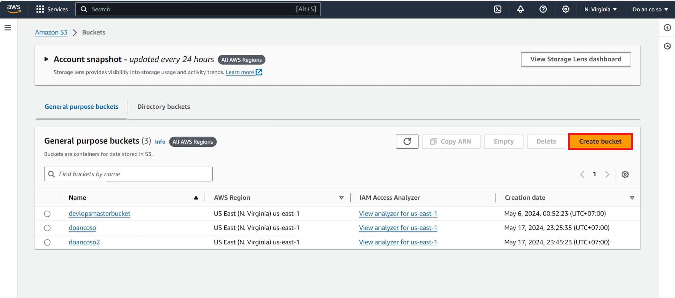675x298 pixels.
Task: Open the notifications bell icon
Action: point(520,9)
